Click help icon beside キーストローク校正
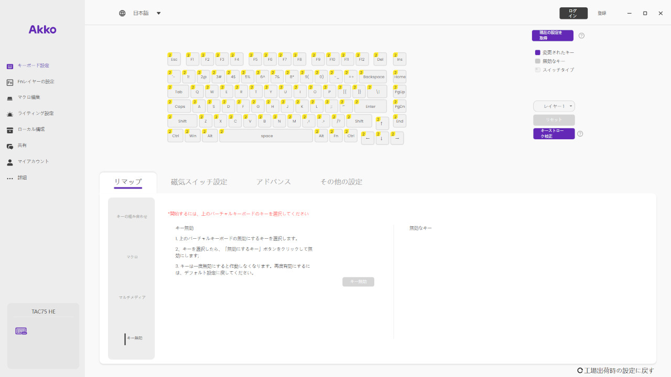This screenshot has height=377, width=671. pos(580,134)
